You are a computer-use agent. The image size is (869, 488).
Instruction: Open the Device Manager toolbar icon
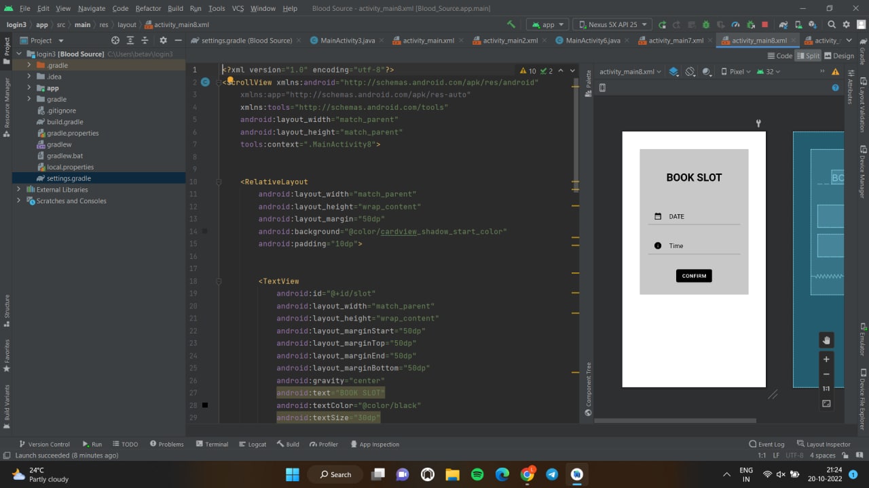798,24
